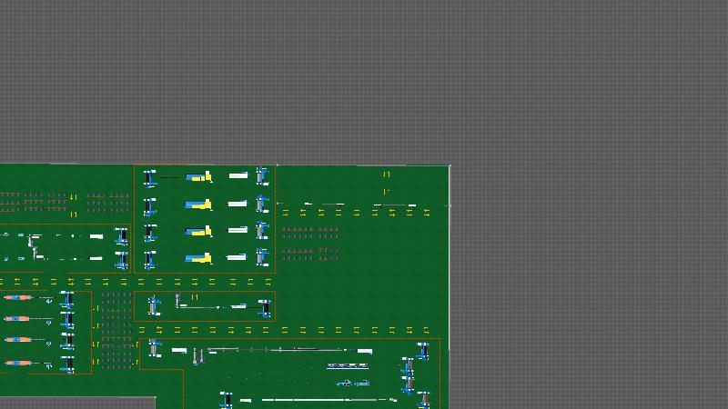Viewport: 728px width, 409px height.
Task: Click the blue machine at bottom enclosure's top-right corner
Action: [422, 351]
